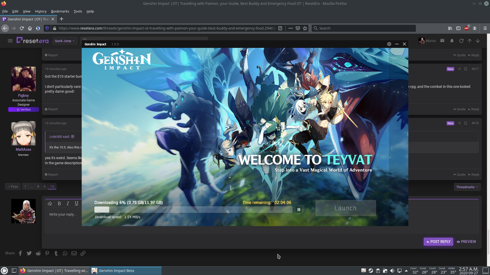490x275 pixels.
Task: Click the POST REPLY button
Action: [438, 242]
